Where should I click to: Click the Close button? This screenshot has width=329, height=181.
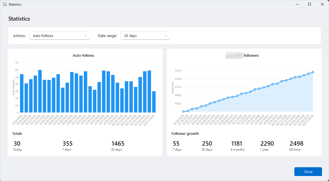click(308, 172)
